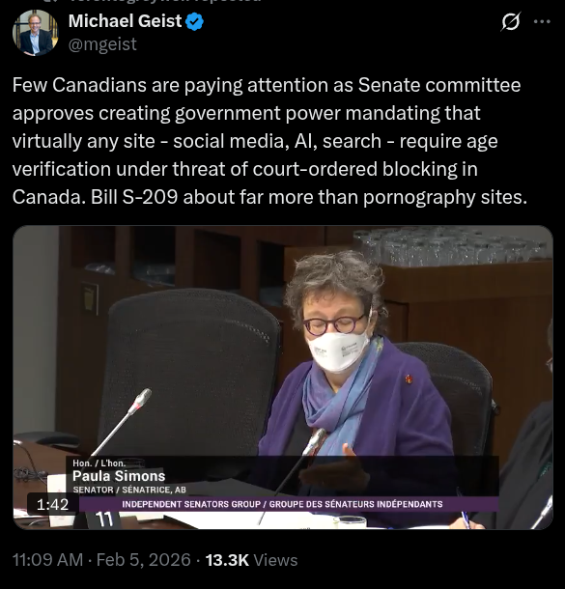Click the speaker's face in the video frame
Screen dimensions: 565x589
335,332
